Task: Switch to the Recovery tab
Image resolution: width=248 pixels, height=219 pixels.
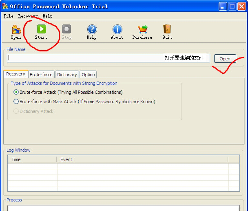Action: (x=15, y=74)
